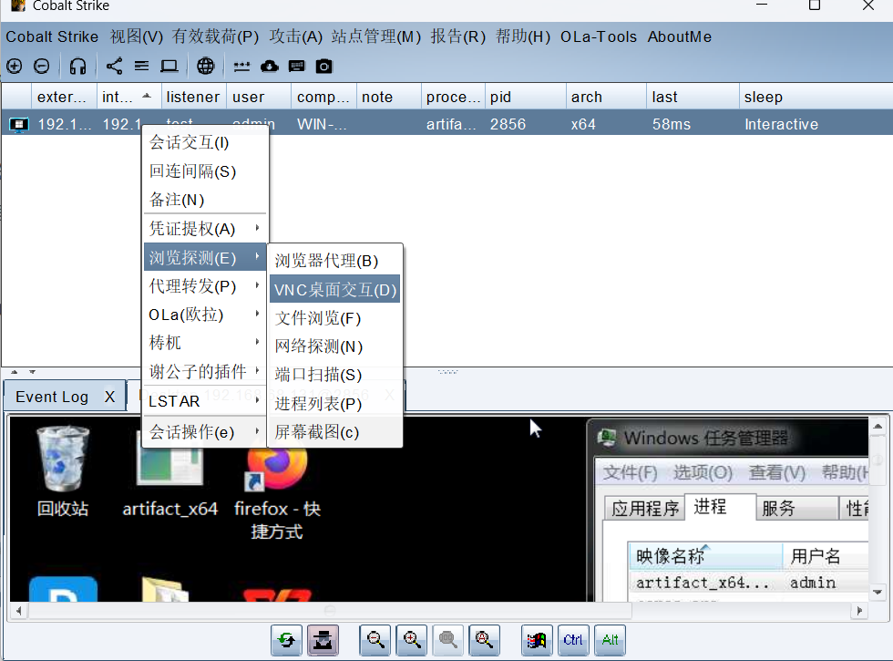
Task: Open 进程 tab in Task Manager window
Action: (719, 507)
